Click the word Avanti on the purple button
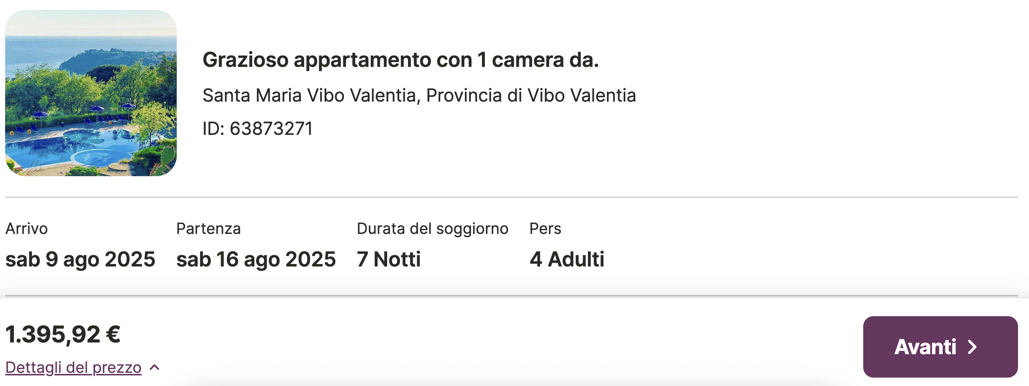This screenshot has height=386, width=1029. (925, 347)
